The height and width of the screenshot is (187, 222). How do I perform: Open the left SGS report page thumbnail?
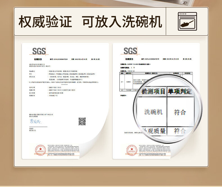65,101
